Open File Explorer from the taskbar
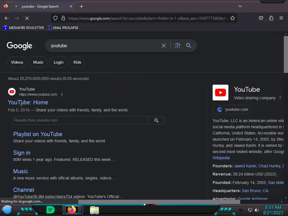This screenshot has width=288, height=216. [x=94, y=210]
